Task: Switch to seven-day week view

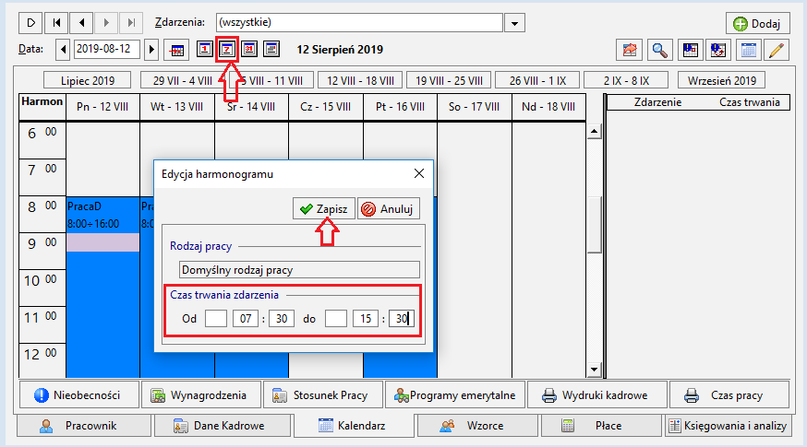Action: coord(227,50)
